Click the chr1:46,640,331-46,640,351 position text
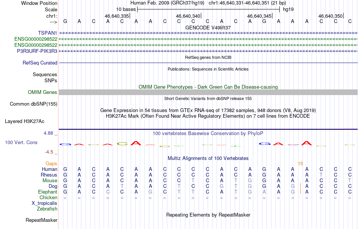Screen dimensions: 358x229 coord(247,3)
